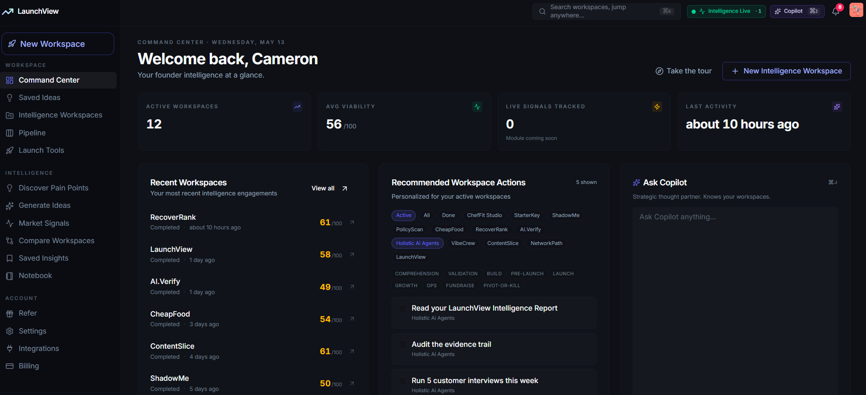Click the Ask Copilot anything text area
Image resolution: width=866 pixels, height=395 pixels.
click(735, 300)
